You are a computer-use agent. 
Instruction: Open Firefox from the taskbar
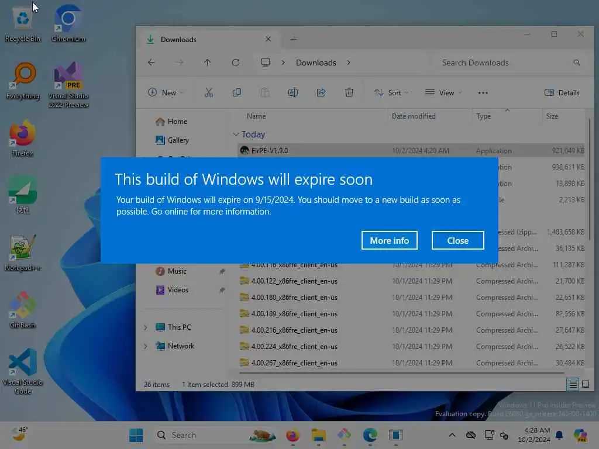coord(293,435)
